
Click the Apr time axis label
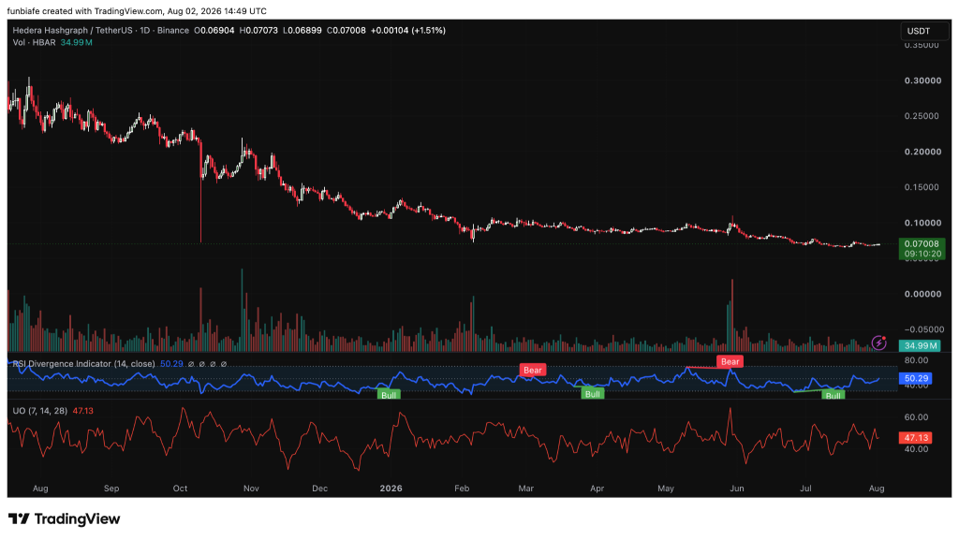[x=597, y=489]
